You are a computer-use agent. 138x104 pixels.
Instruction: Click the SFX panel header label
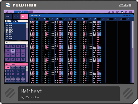tap(8, 43)
